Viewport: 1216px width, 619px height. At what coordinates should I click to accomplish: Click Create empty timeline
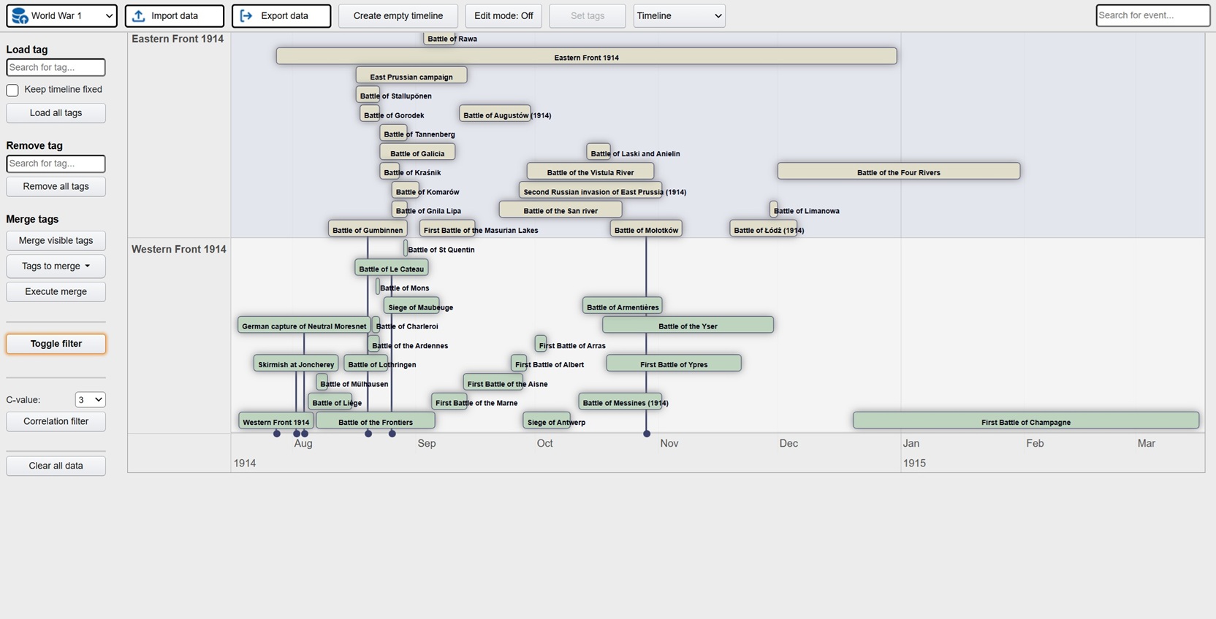tap(398, 15)
